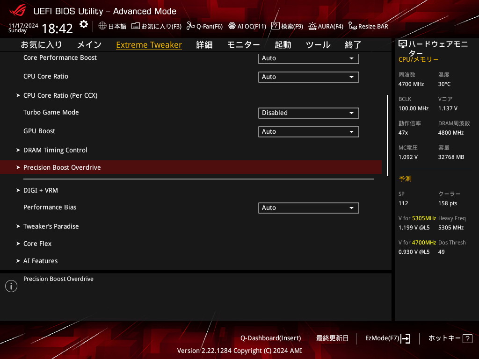Click the SP value 112
This screenshot has height=359, width=479.
(403, 203)
